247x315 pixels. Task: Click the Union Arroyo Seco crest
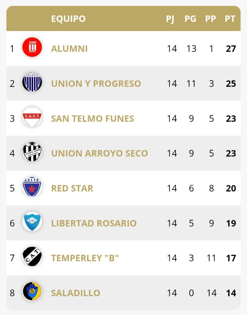32,152
